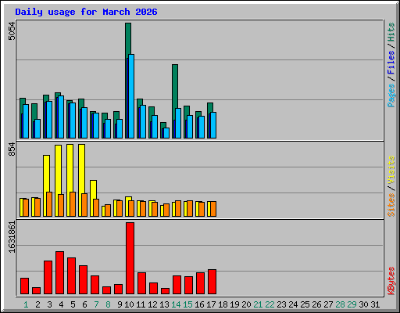The image size is (400, 313).
Task: Click the 'Pages' legend label
Action: (391, 95)
